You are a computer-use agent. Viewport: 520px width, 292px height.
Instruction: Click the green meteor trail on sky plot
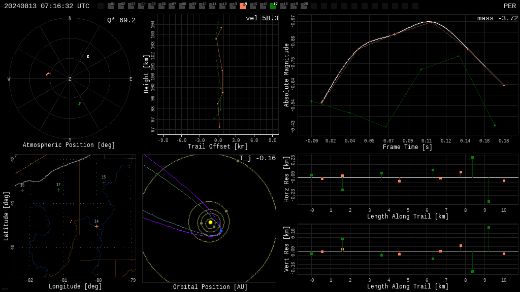tap(79, 103)
